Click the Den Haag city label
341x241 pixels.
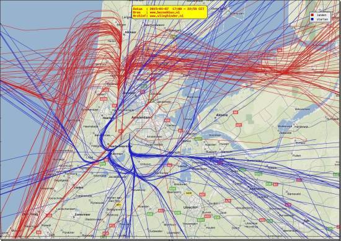pyautogui.click(x=30, y=214)
